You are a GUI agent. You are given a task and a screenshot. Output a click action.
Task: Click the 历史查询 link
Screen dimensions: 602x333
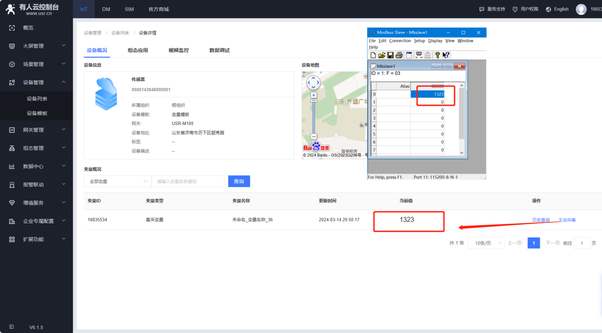click(x=541, y=220)
